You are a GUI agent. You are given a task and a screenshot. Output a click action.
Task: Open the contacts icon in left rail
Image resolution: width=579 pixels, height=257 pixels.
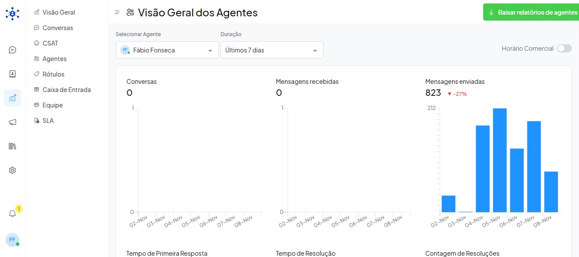[x=12, y=74]
